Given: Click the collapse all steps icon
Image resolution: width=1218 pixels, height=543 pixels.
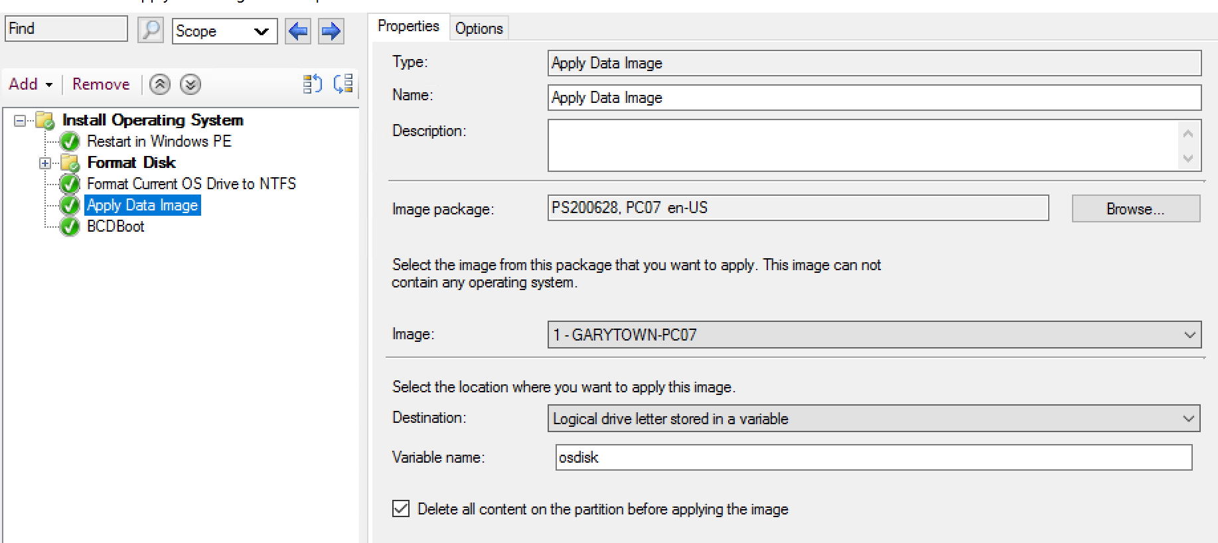Looking at the screenshot, I should [343, 84].
